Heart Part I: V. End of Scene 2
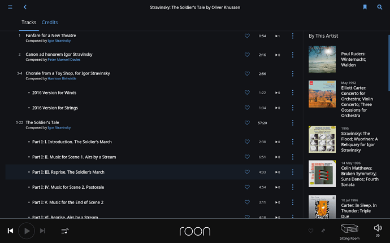 pyautogui.click(x=247, y=202)
